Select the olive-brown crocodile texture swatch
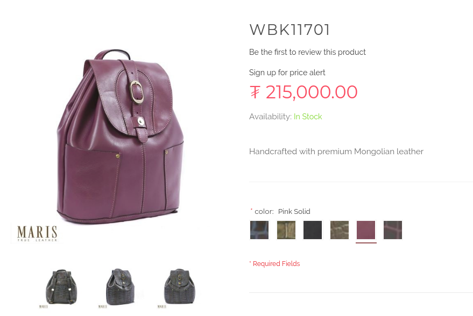The height and width of the screenshot is (316, 473). (x=340, y=230)
